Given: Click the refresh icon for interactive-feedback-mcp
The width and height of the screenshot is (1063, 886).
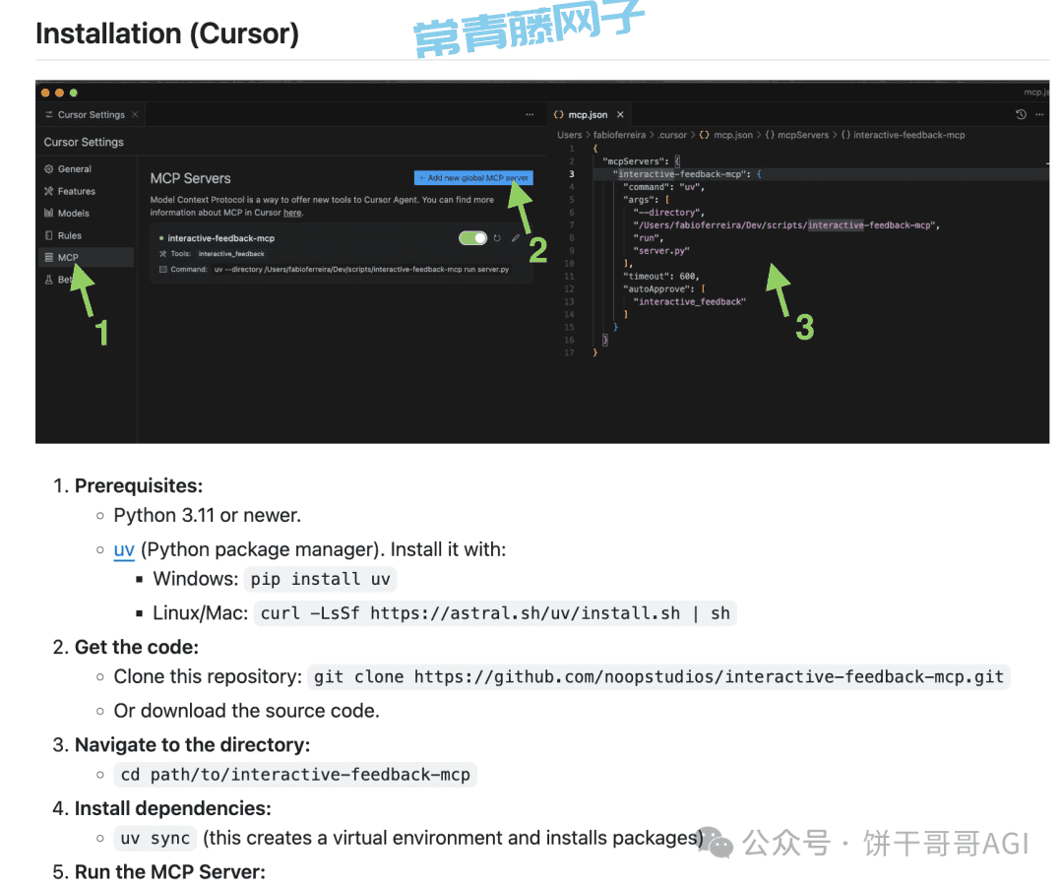Looking at the screenshot, I should point(498,238).
